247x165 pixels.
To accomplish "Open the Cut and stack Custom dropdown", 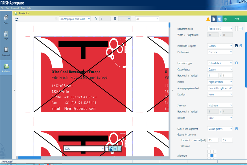I will pos(220,69).
